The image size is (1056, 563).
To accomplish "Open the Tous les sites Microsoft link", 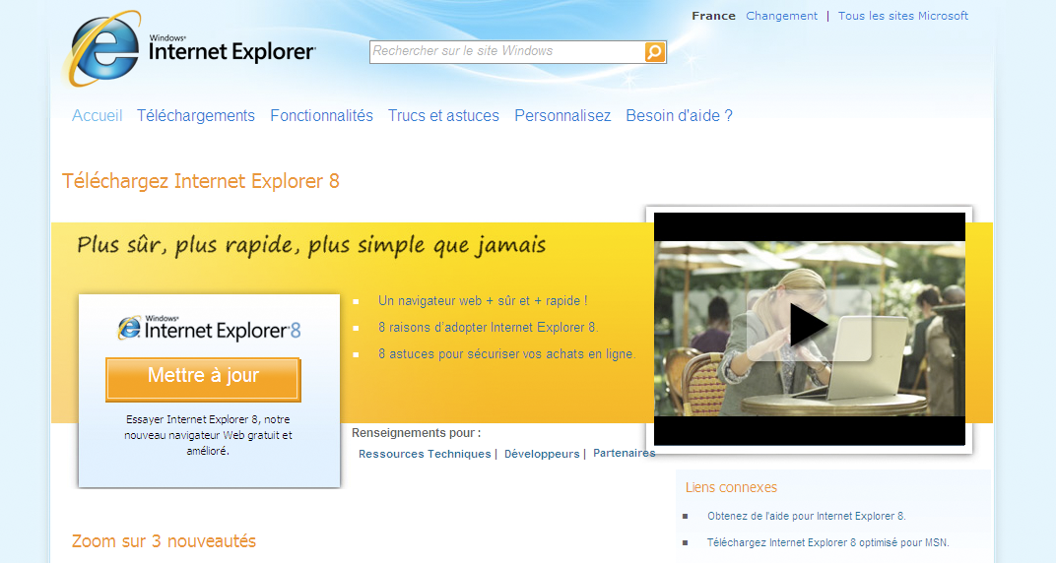I will coord(902,16).
